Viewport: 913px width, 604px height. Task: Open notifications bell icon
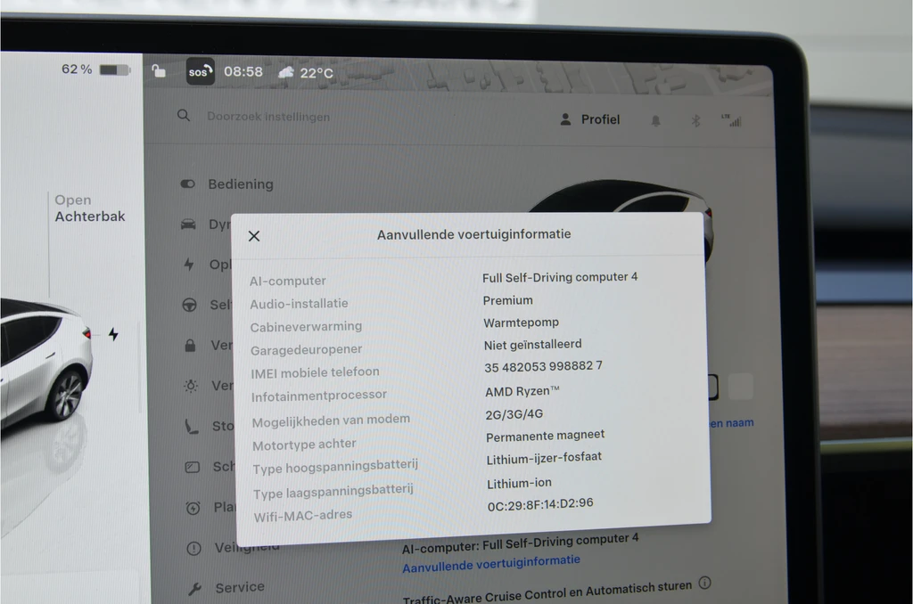pyautogui.click(x=655, y=120)
